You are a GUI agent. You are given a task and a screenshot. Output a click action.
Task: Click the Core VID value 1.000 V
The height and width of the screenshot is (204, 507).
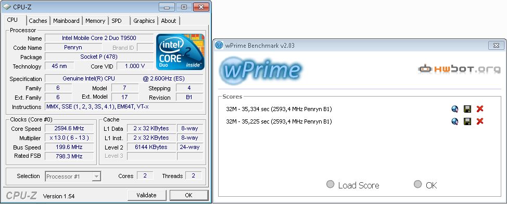(135, 66)
